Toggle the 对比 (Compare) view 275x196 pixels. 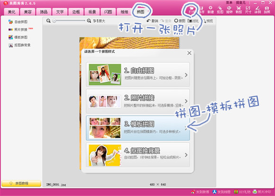tap(193, 21)
